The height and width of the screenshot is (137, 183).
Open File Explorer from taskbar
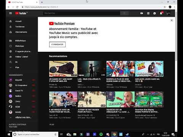(75, 134)
